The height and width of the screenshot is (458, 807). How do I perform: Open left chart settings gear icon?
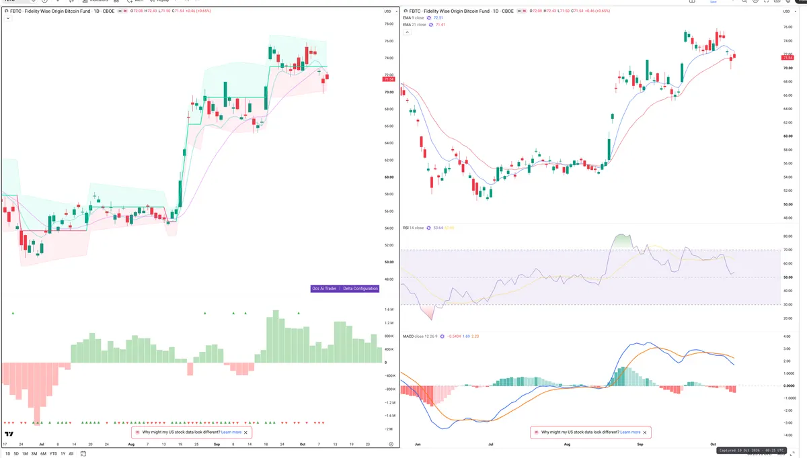coord(391,445)
